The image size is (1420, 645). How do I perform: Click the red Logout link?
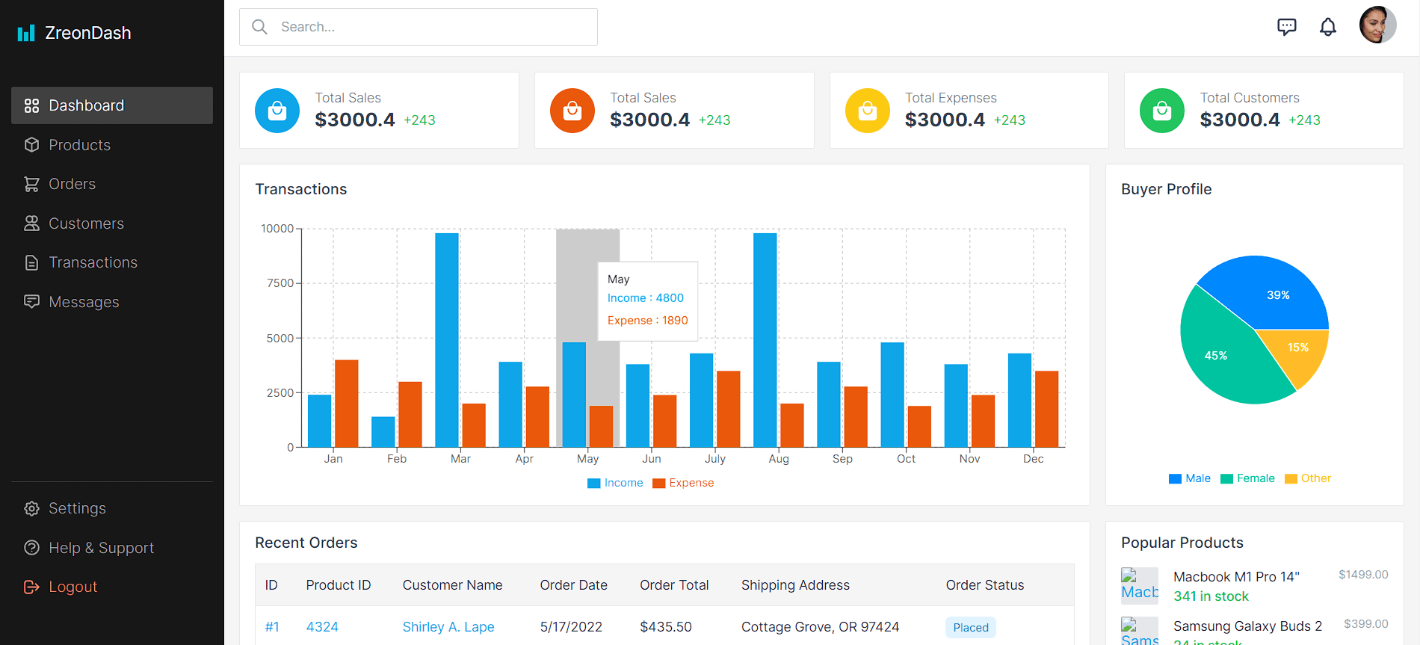[x=112, y=587]
